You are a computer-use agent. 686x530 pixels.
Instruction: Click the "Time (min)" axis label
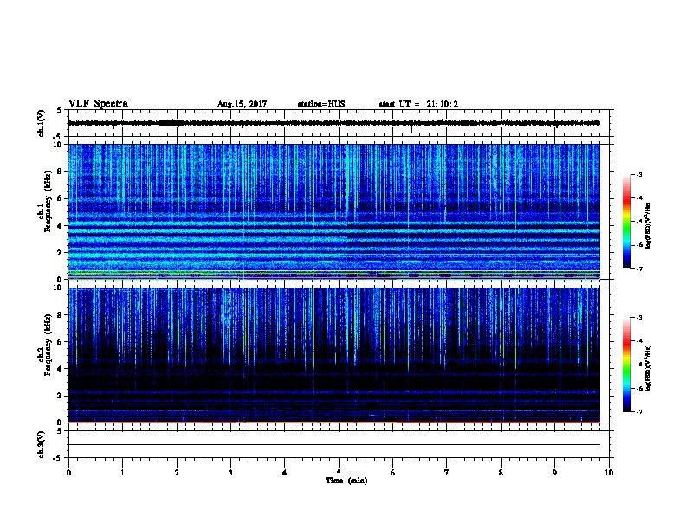pyautogui.click(x=346, y=481)
